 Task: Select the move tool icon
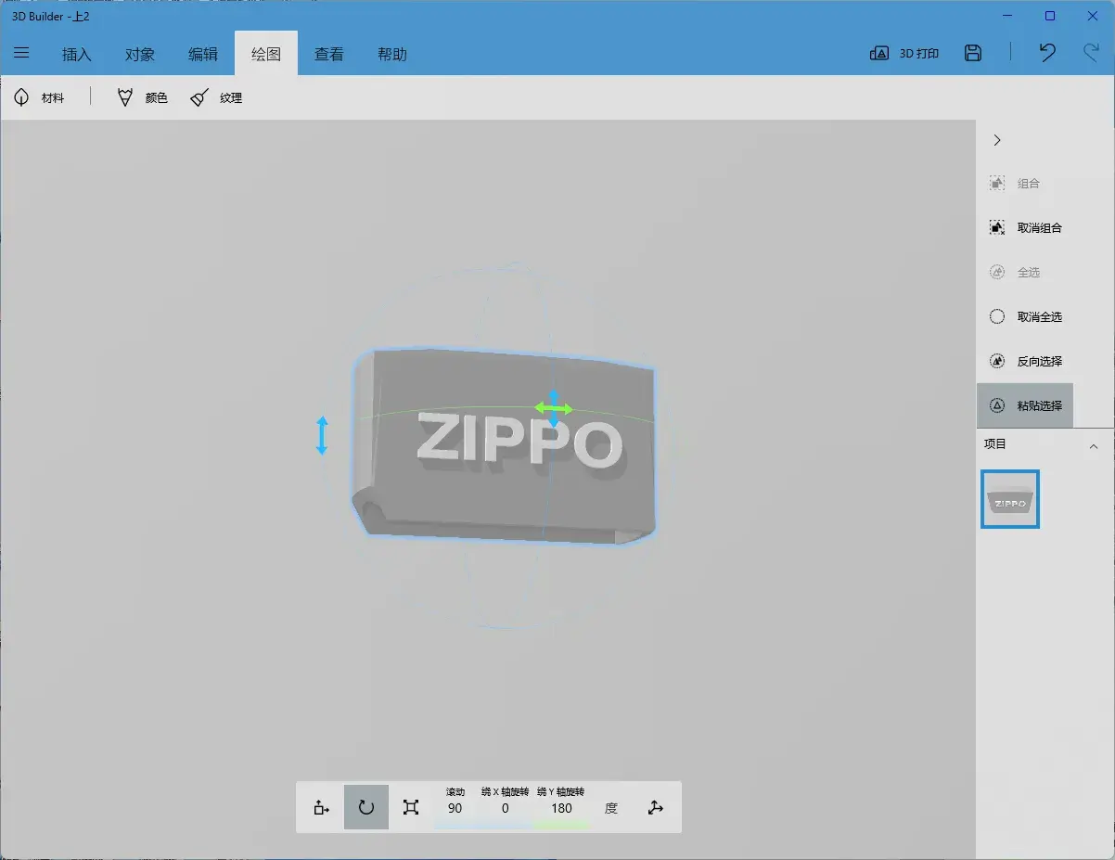point(322,807)
